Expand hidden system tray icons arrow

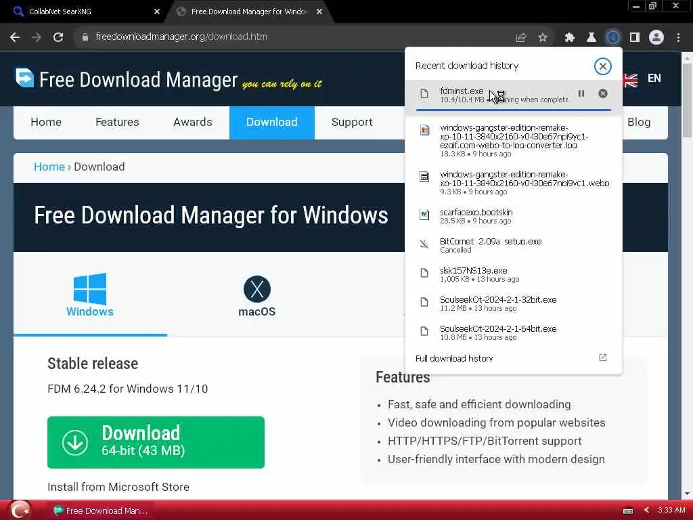coord(646,511)
